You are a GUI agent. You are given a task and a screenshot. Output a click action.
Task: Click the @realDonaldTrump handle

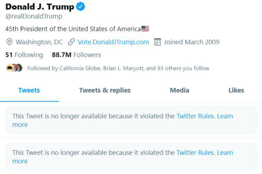pyautogui.click(x=34, y=16)
